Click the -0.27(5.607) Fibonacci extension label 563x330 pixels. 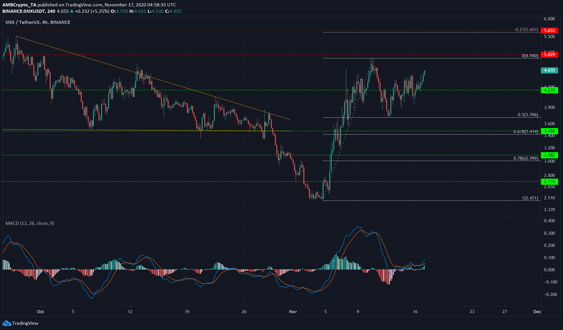pos(526,30)
